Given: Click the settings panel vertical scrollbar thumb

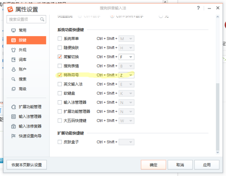Looking at the screenshot, I should point(218,117).
